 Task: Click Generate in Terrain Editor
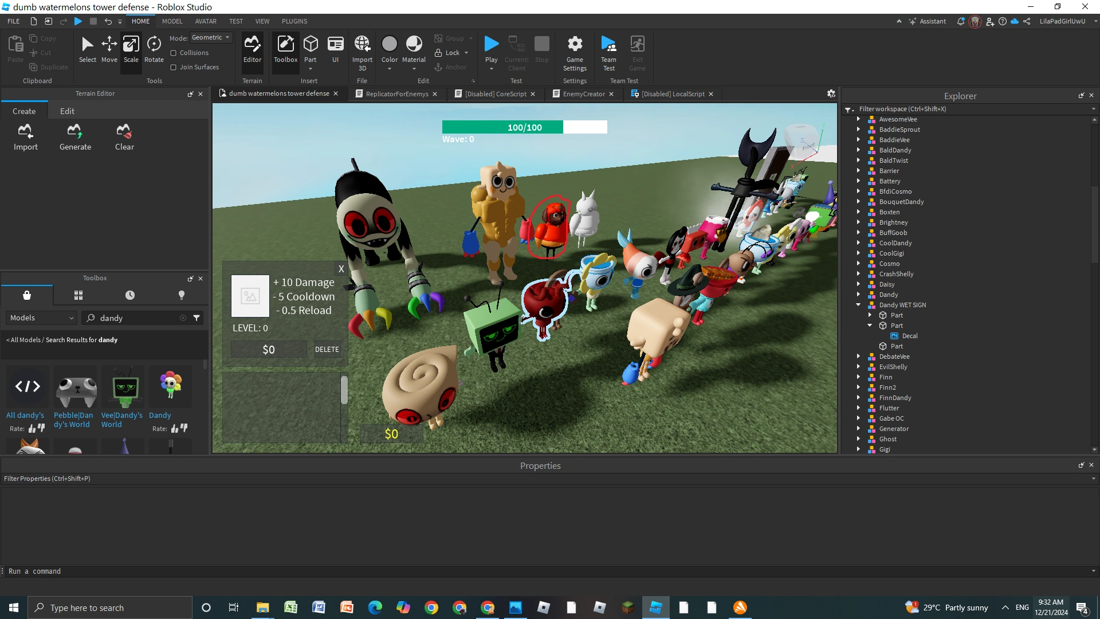coord(75,137)
